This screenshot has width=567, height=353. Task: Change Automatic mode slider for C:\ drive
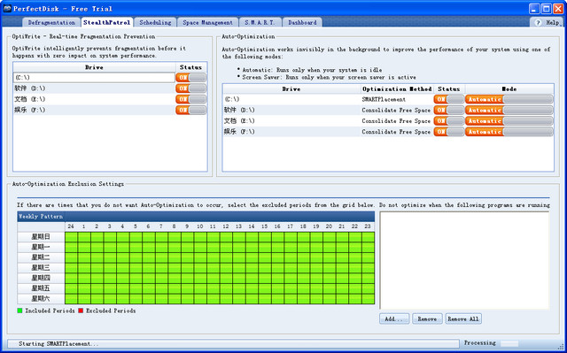coord(509,99)
